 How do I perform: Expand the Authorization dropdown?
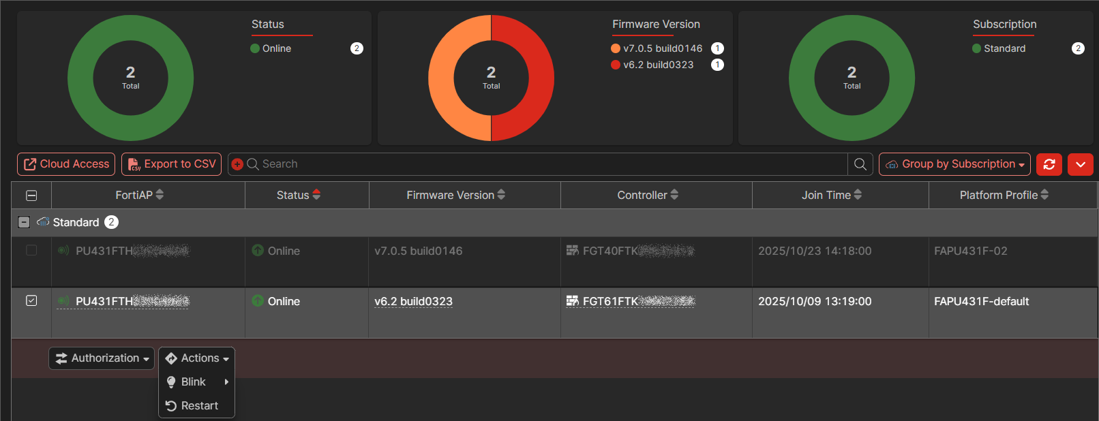pos(102,358)
